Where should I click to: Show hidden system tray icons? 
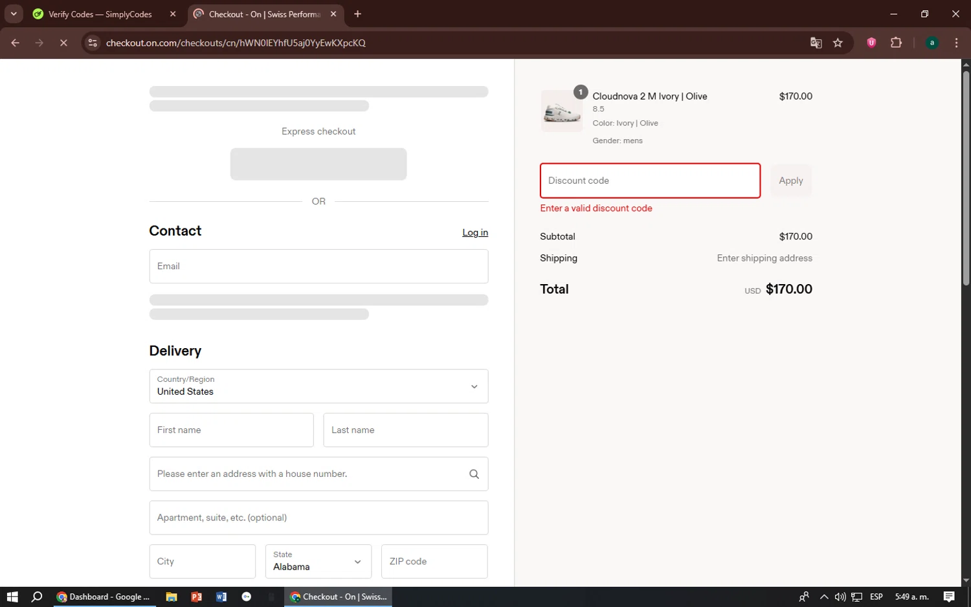coord(823,597)
